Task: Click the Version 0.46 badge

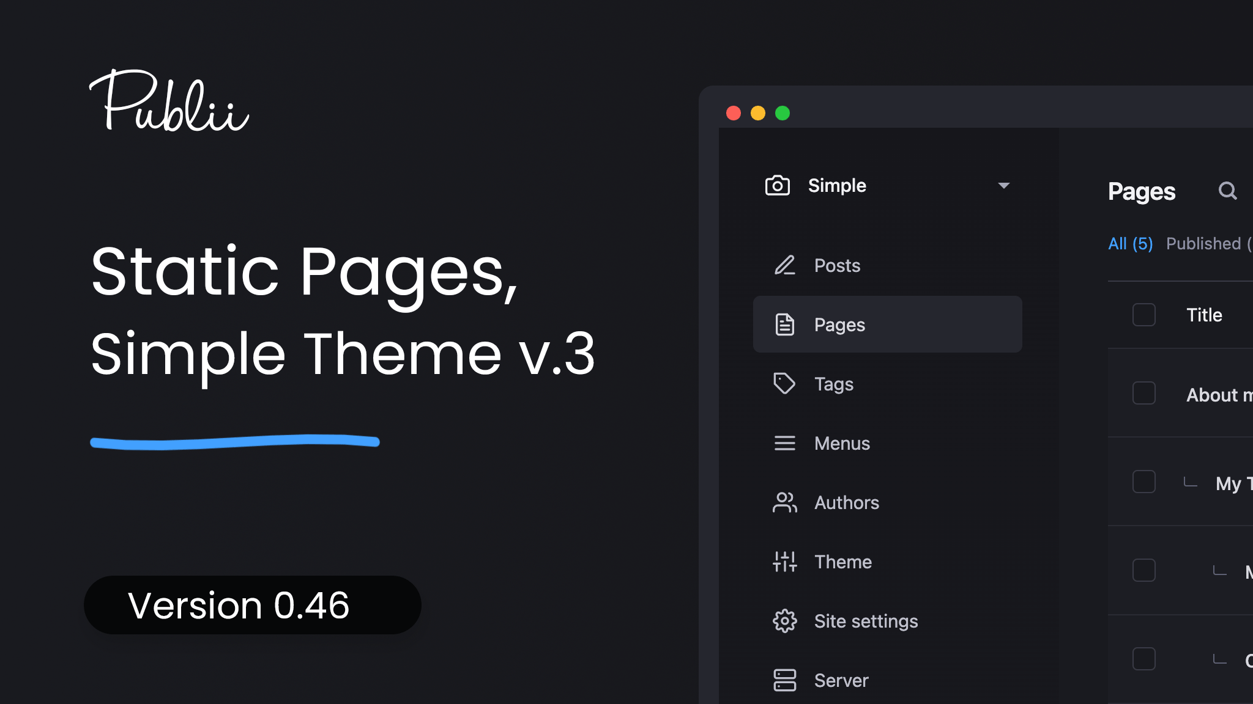Action: point(251,605)
